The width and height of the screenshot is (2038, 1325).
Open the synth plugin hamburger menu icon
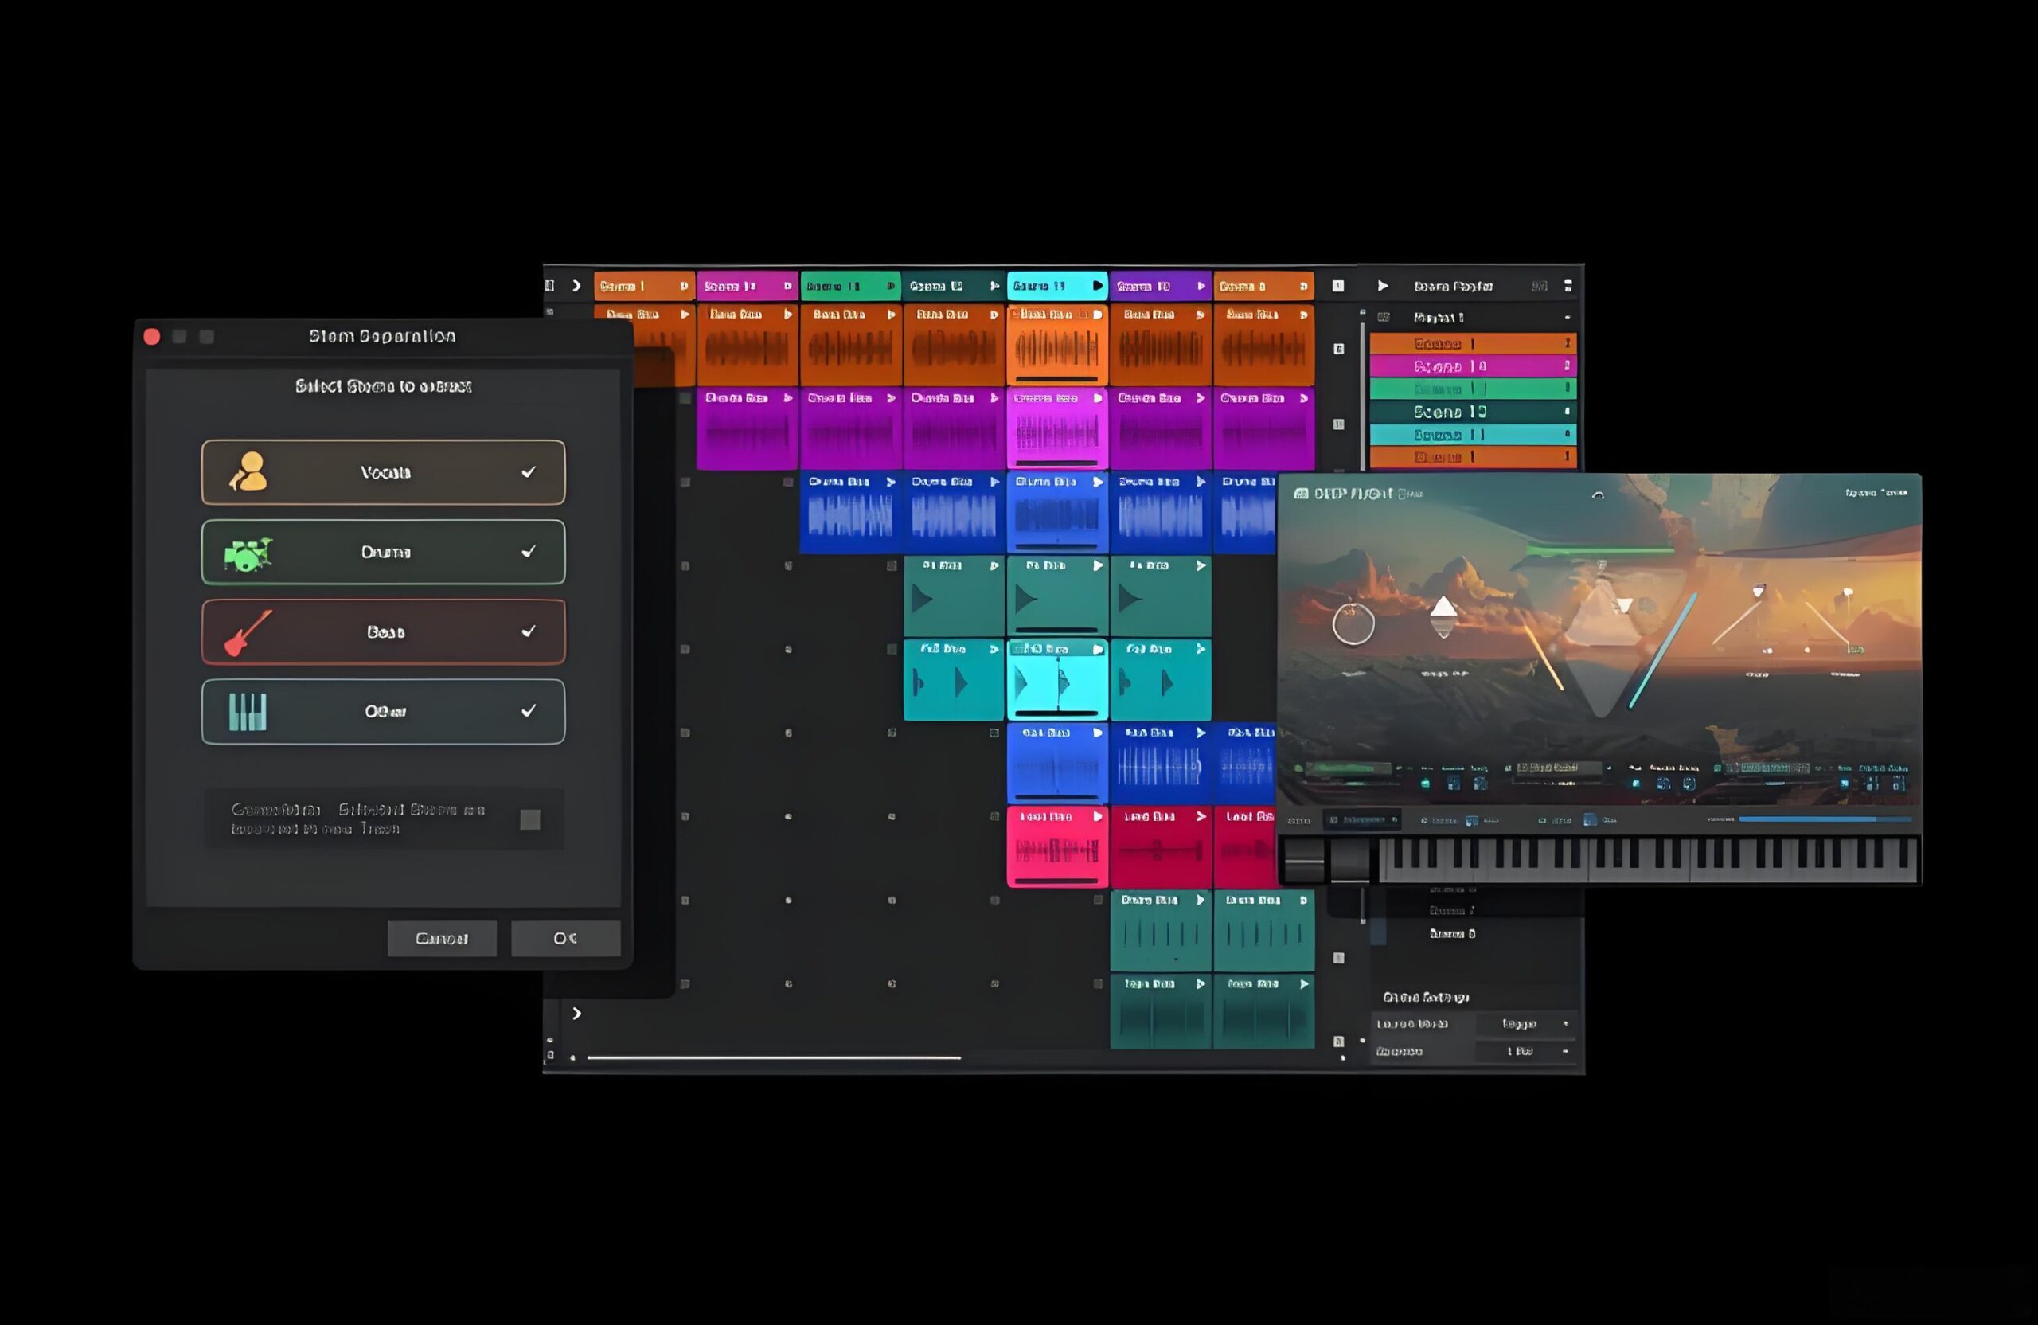(1302, 492)
